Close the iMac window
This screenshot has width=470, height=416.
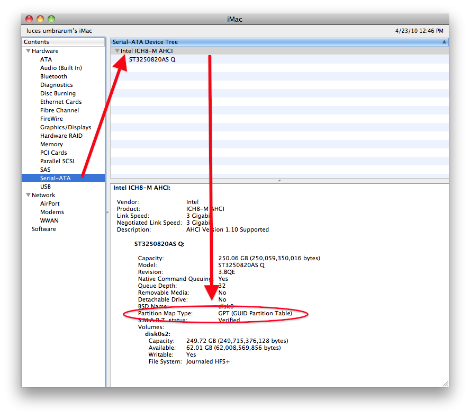coord(29,19)
